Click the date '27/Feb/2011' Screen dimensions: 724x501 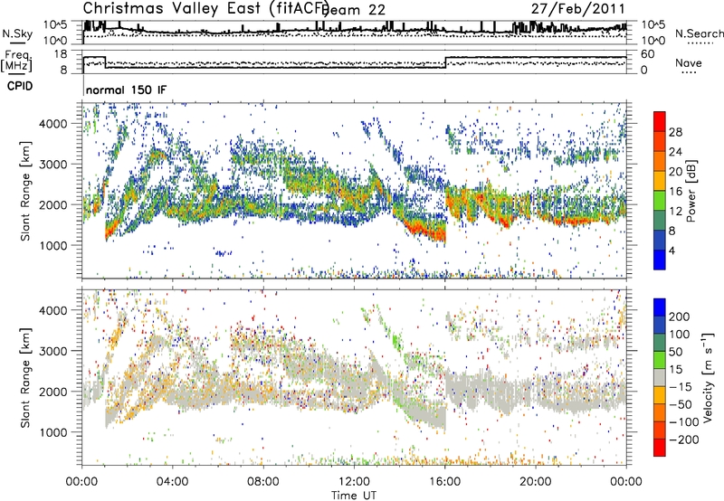(577, 8)
